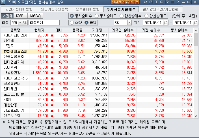Viewport: 199px width, 138px height.
Task: Click the font size T icon
Action: 156,2
